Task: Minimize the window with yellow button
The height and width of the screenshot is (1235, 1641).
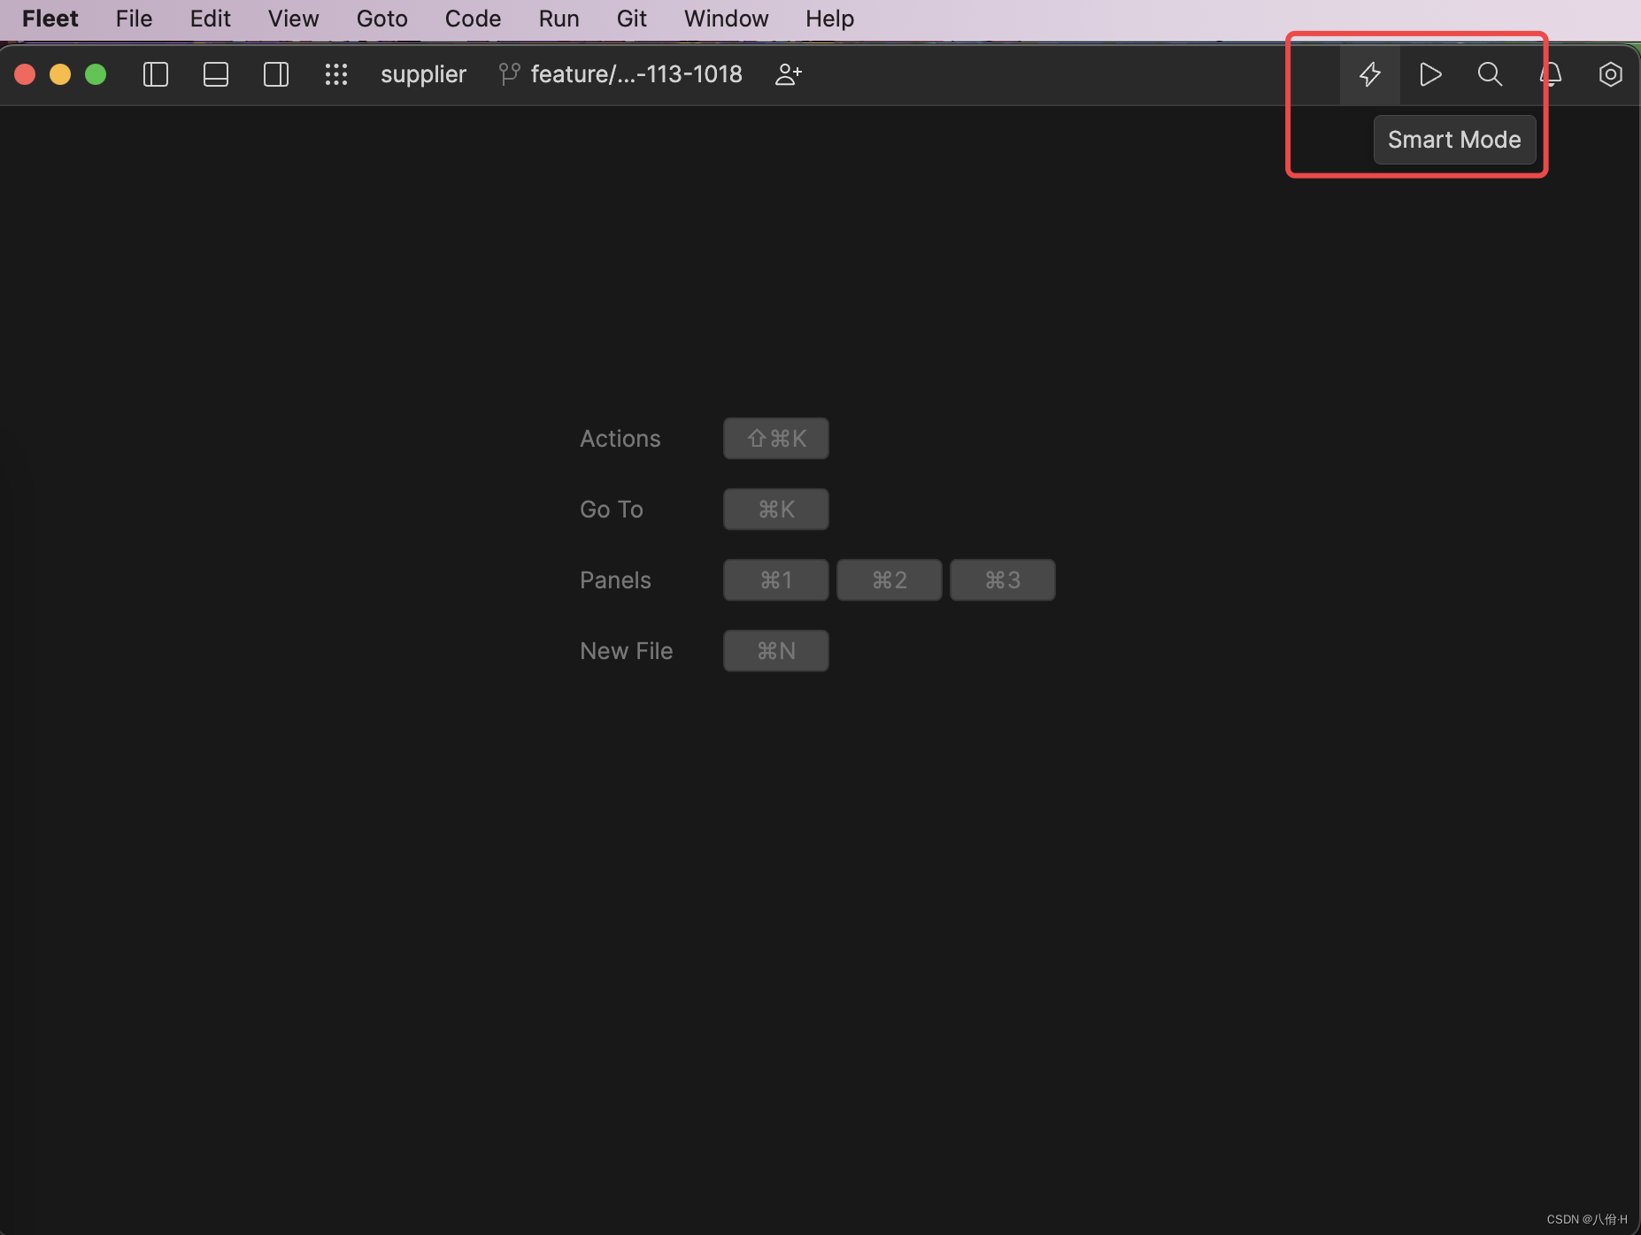Action: point(60,74)
